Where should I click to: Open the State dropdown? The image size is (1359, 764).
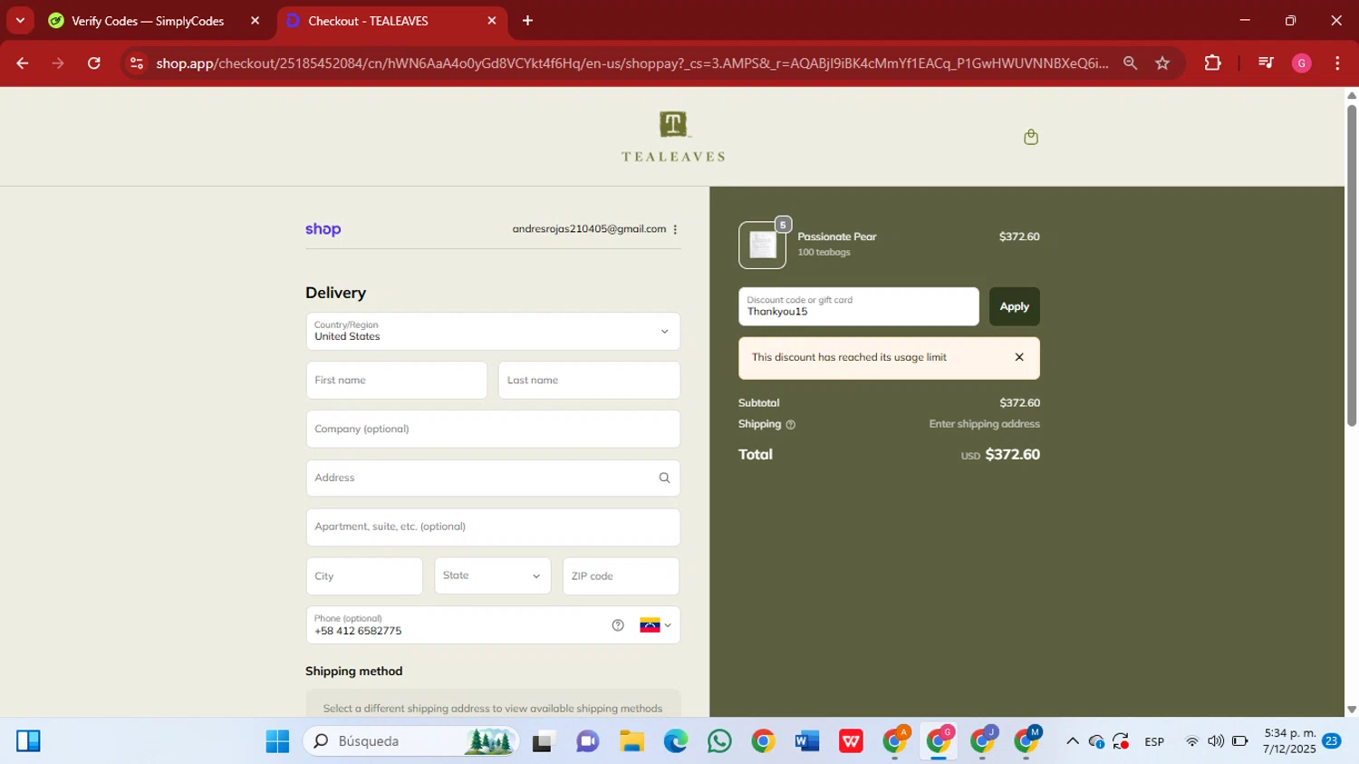pos(492,576)
